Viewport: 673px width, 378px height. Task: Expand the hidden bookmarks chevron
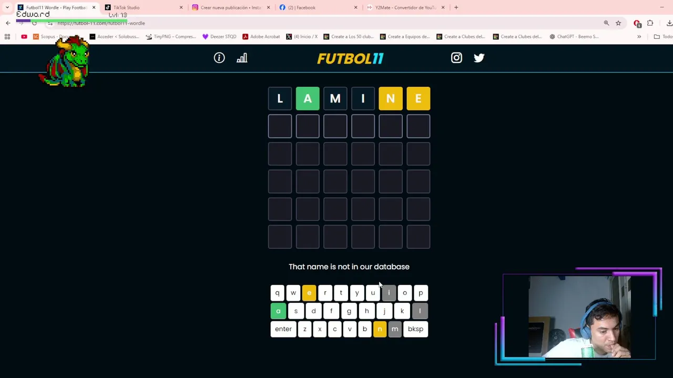coord(639,37)
